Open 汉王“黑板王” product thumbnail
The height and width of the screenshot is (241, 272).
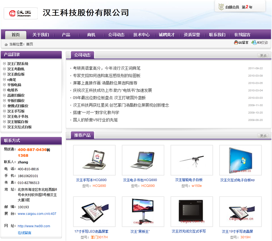point(143,211)
